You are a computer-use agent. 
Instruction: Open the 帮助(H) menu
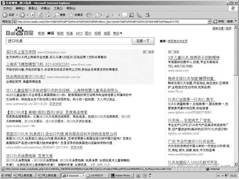(71, 8)
